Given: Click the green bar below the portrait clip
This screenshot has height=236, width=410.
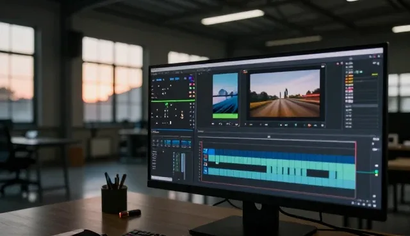Looking at the screenshot, I should tap(225, 116).
